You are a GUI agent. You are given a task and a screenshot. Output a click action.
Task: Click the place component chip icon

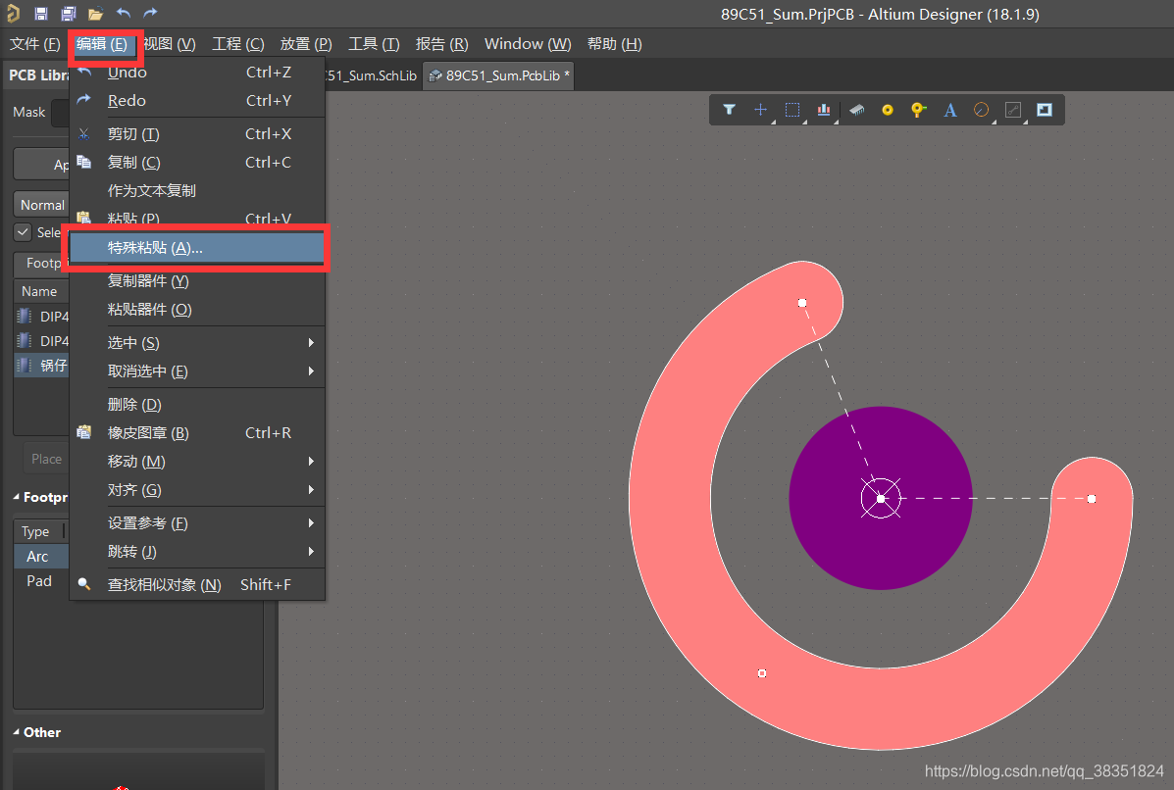856,110
